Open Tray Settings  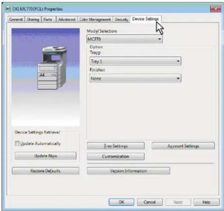[116, 146]
